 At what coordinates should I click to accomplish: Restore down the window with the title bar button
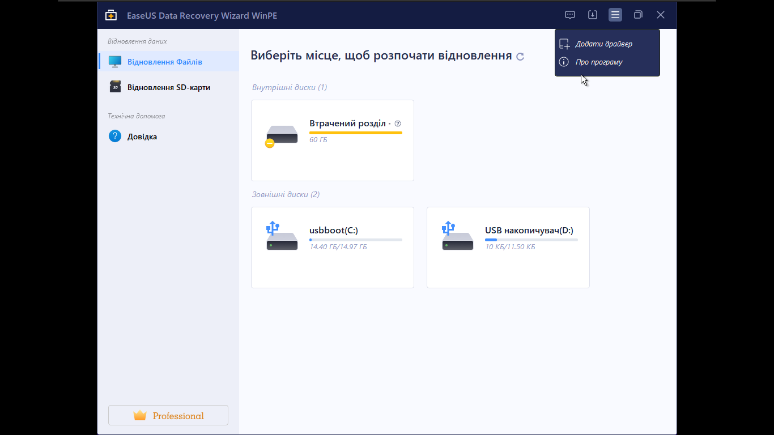[638, 15]
